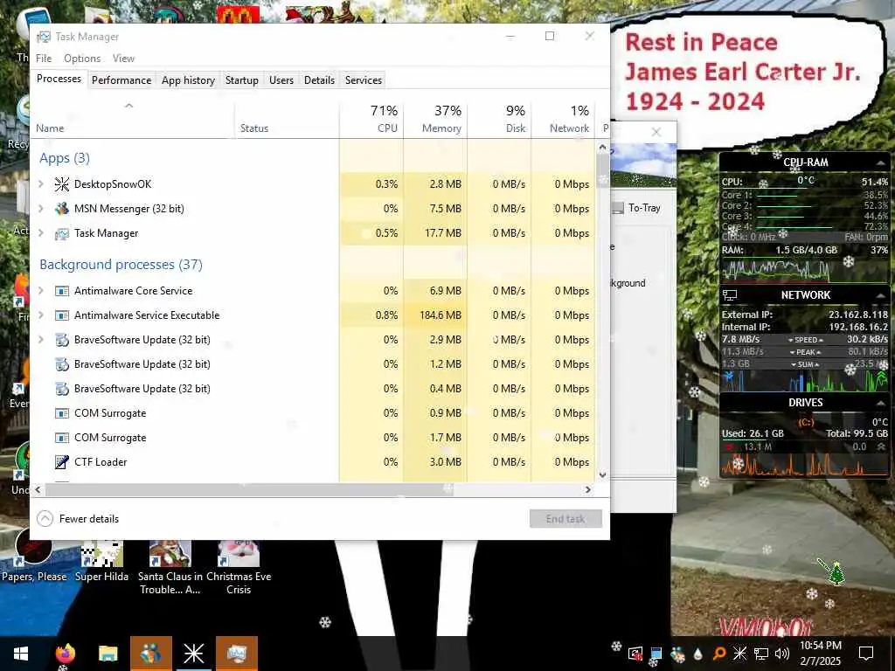Click the DesktopSnowOK process icon
This screenshot has height=671, width=895.
(x=62, y=184)
